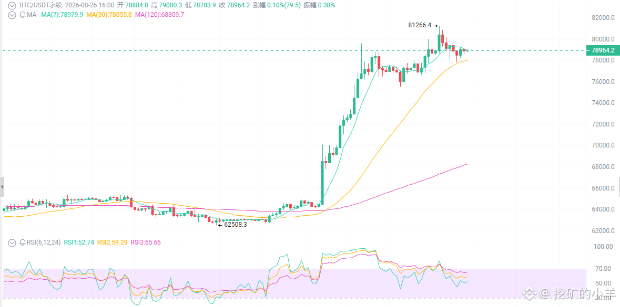Click the 80000.0 price axis label
The image size is (620, 307).
point(603,39)
